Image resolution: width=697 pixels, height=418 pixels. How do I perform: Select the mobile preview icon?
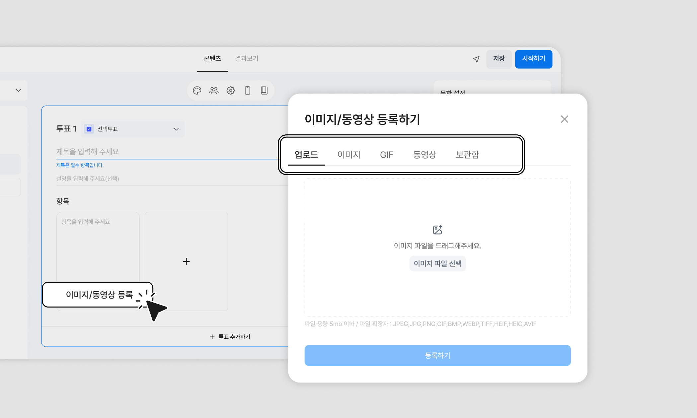[247, 91]
